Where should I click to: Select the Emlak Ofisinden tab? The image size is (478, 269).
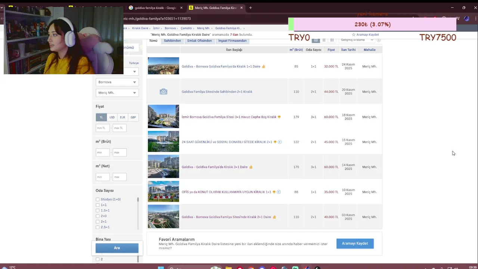click(199, 41)
